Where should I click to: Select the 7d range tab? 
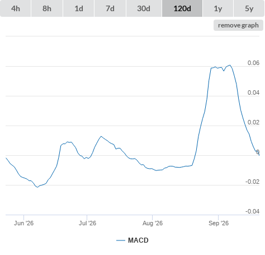pyautogui.click(x=110, y=8)
